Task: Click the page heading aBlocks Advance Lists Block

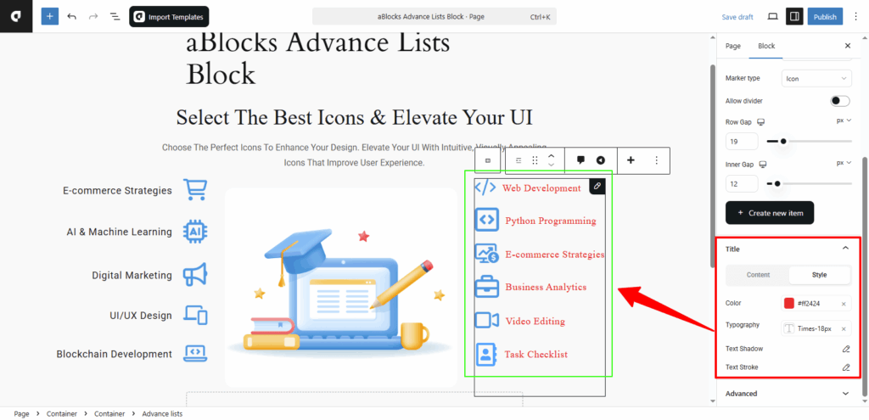Action: (318, 59)
